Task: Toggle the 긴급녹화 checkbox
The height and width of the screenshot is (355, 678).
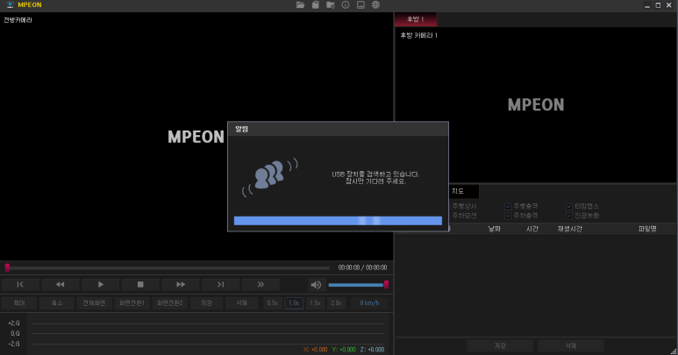Action: [569, 216]
